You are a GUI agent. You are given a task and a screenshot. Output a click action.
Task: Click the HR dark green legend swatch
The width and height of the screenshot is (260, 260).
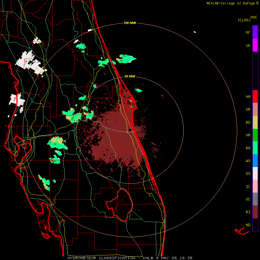[255, 135]
